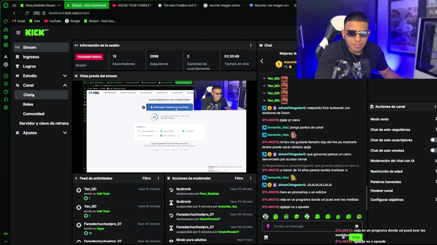Open Gmail bookmark

18,21
